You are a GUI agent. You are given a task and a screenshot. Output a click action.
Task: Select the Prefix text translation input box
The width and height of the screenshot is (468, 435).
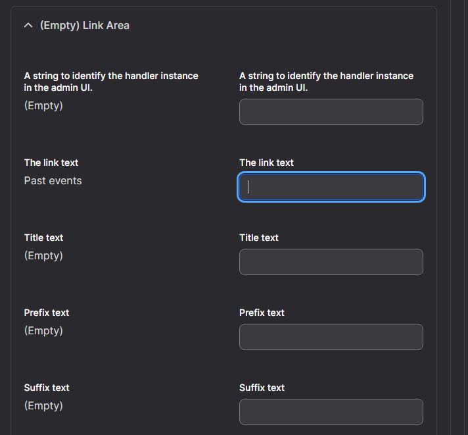coord(331,337)
